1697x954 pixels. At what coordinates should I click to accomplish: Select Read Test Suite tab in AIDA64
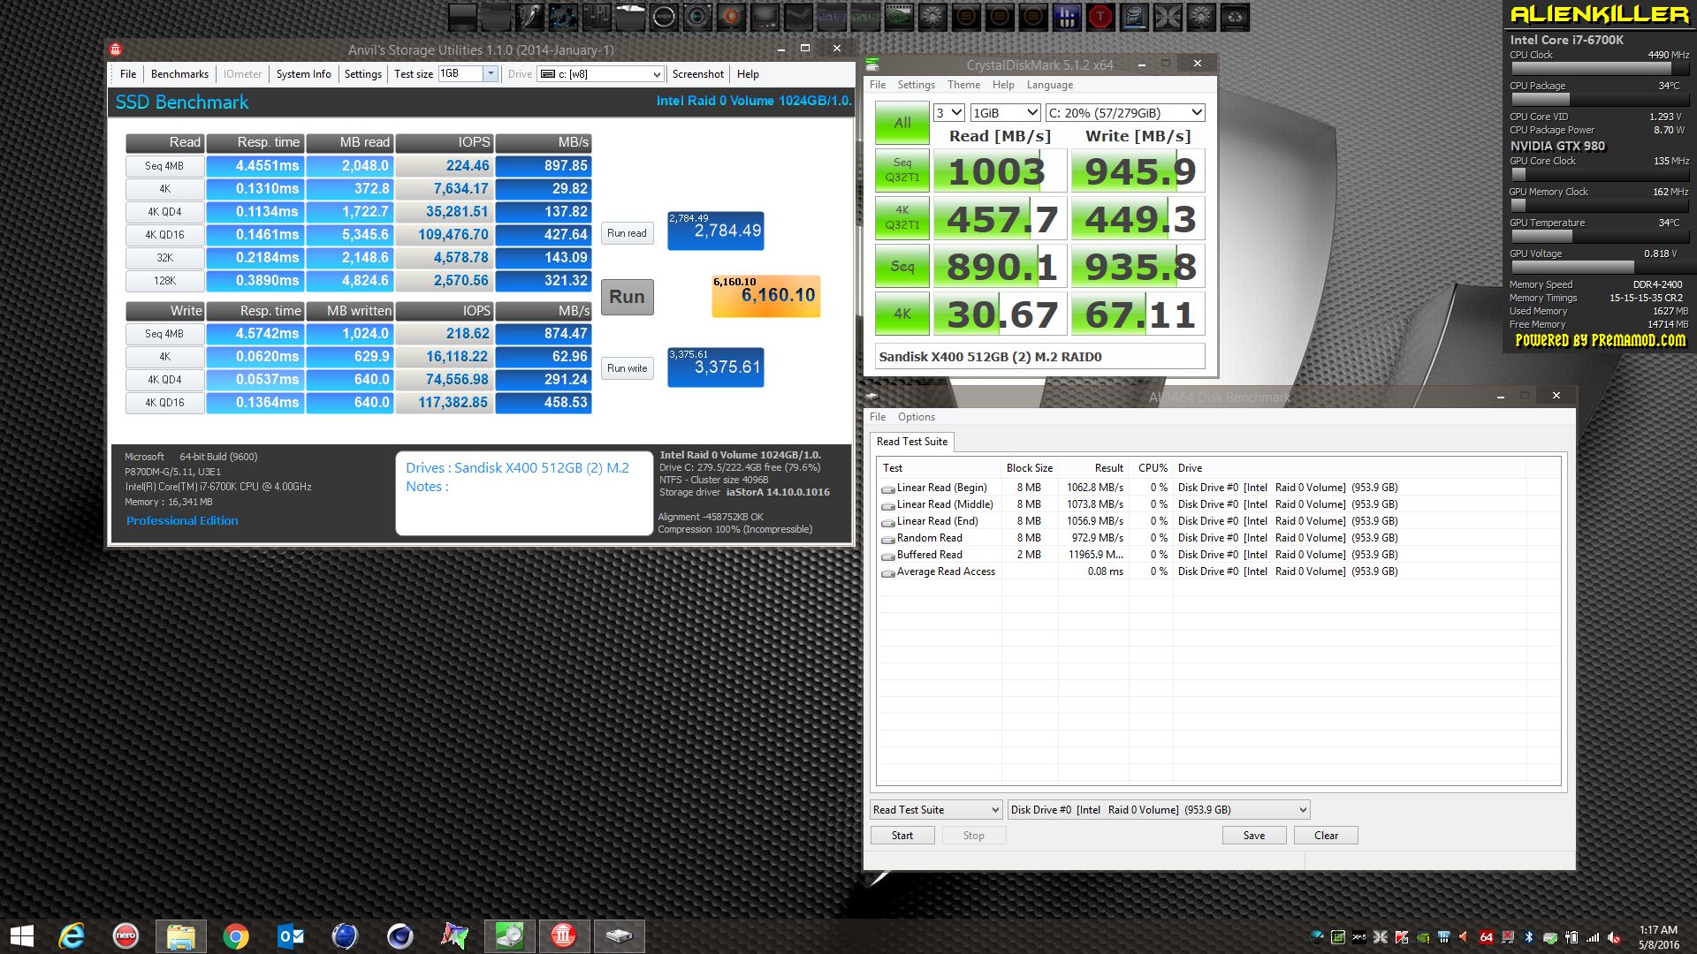click(911, 442)
